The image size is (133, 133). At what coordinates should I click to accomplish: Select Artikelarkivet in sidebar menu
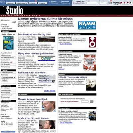[x=5, y=62]
